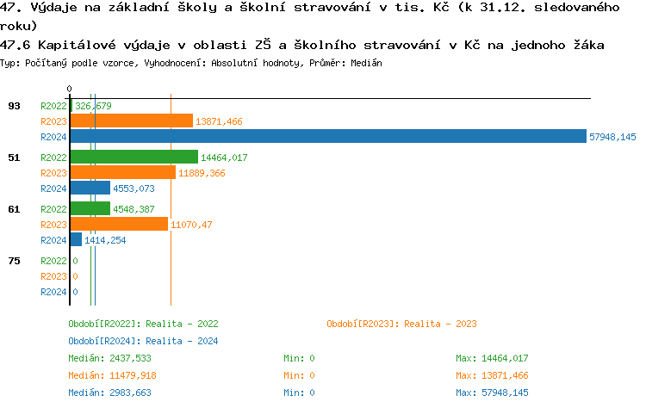Click the green Medián: 2437,533 text

(x=109, y=358)
